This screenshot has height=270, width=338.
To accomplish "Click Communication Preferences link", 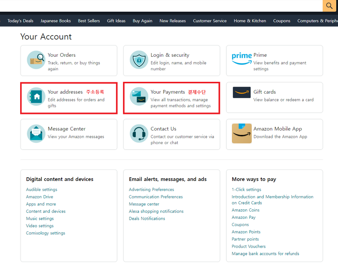I will (x=156, y=197).
